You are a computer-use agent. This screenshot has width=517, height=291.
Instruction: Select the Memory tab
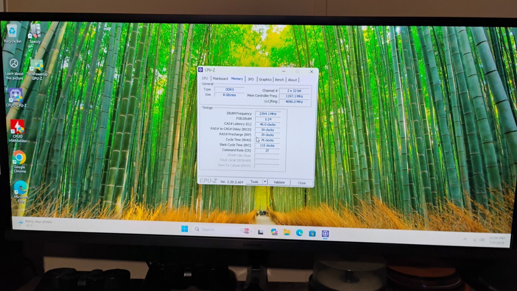coord(237,79)
